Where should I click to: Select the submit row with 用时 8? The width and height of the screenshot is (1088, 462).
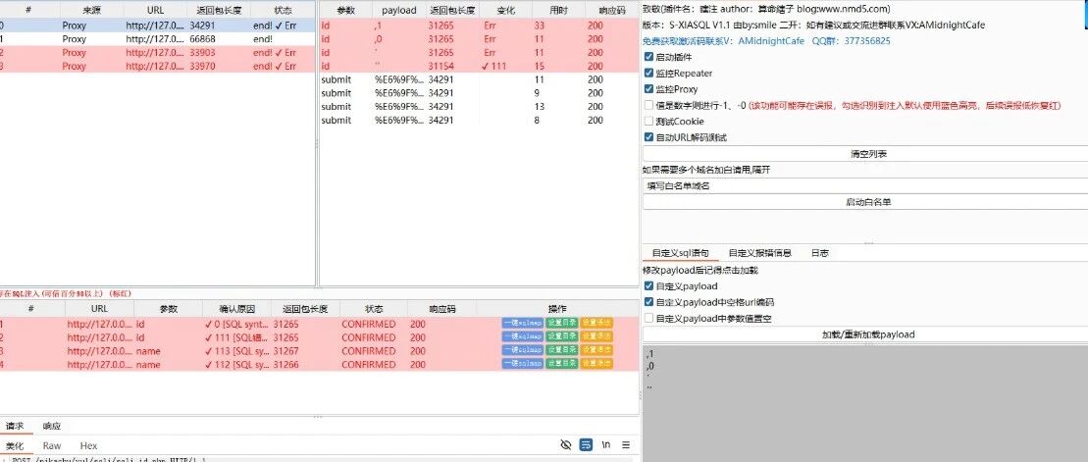(x=478, y=120)
